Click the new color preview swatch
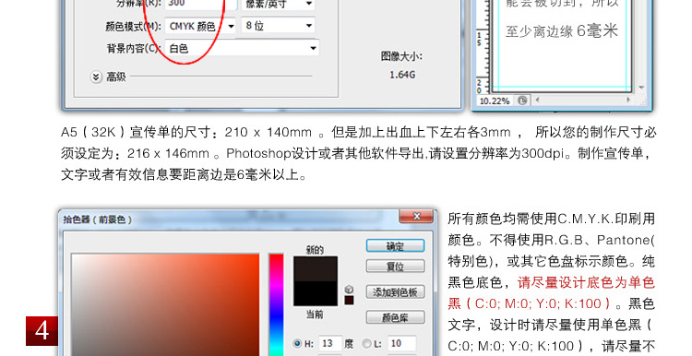 [x=316, y=268]
